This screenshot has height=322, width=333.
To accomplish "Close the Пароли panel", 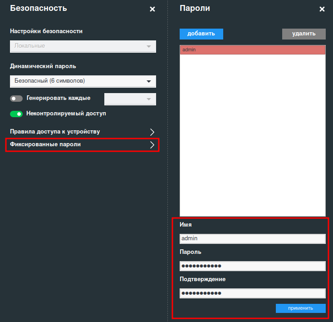I will 322,9.
